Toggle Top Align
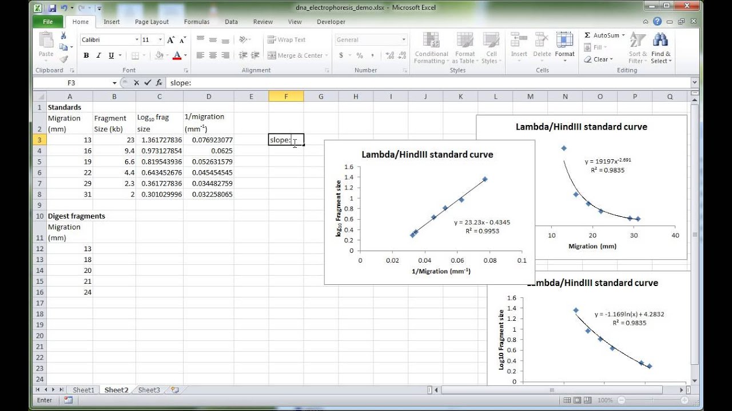The width and height of the screenshot is (732, 411). tap(200, 40)
